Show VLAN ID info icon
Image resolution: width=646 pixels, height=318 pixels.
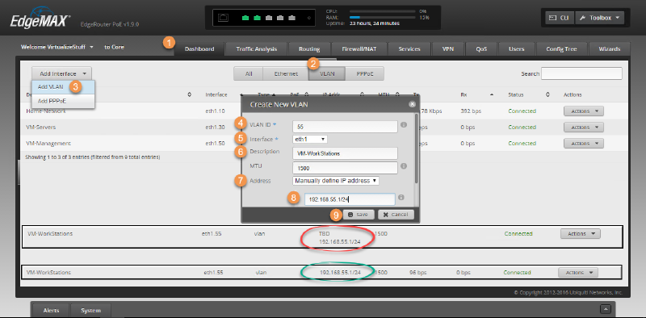point(404,124)
